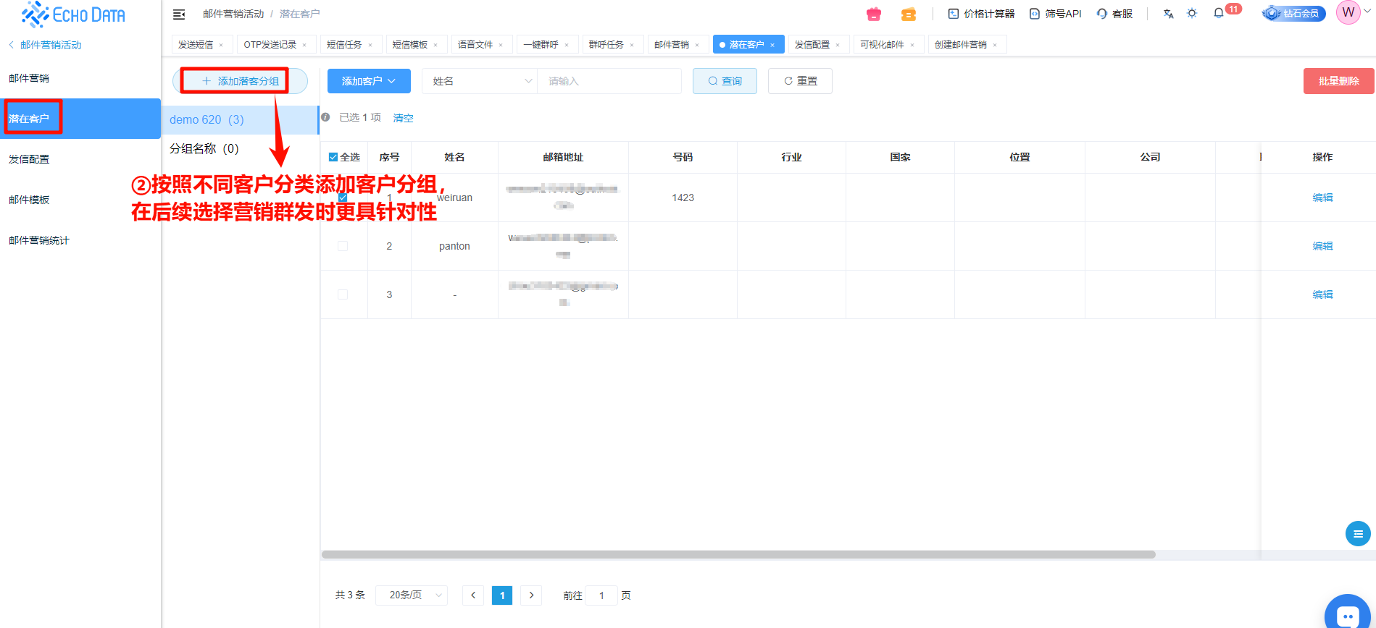This screenshot has height=628, width=1376.
Task: Open the blue chat bubble widget
Action: point(1346,615)
